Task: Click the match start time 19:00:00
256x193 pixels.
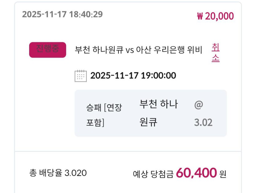Action: [159, 76]
